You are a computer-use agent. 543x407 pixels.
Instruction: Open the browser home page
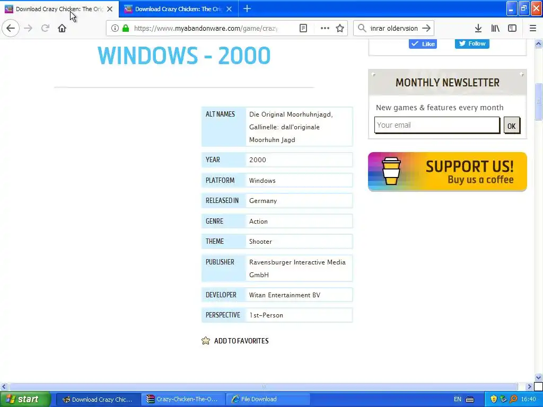62,28
